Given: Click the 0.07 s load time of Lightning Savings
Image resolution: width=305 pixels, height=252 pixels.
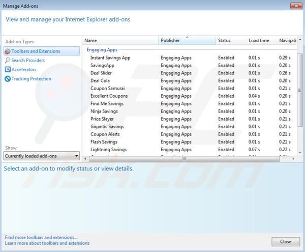Looking at the screenshot, I should tap(254, 150).
